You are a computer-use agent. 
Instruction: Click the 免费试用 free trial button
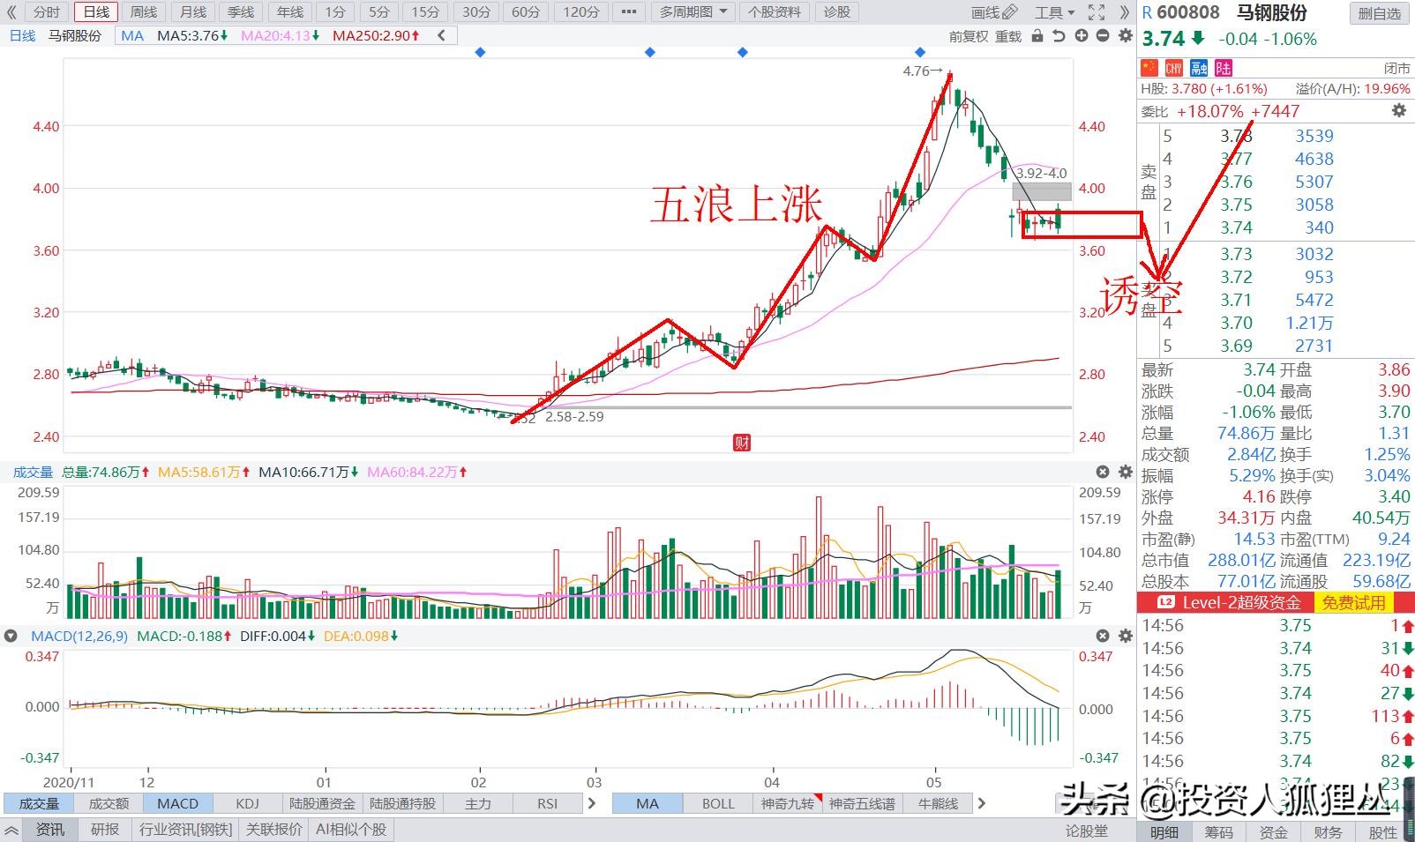1354,603
